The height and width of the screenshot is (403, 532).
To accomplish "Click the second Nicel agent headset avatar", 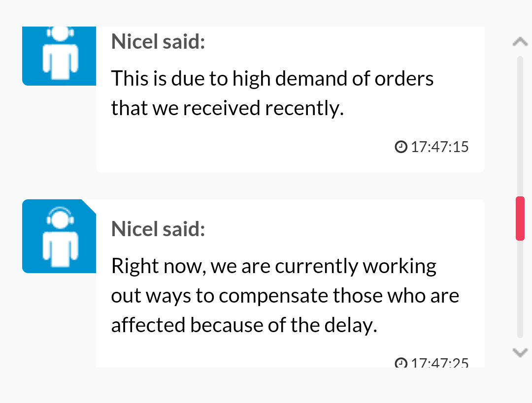I will point(59,236).
